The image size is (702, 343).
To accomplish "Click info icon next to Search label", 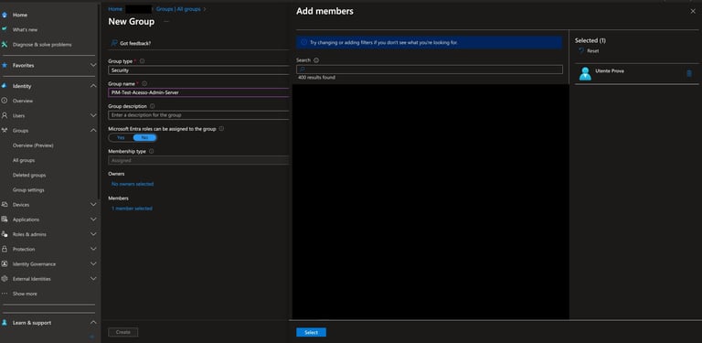I will [x=316, y=60].
